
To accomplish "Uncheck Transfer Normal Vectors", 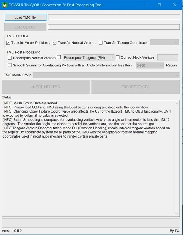I will [x=55, y=43].
